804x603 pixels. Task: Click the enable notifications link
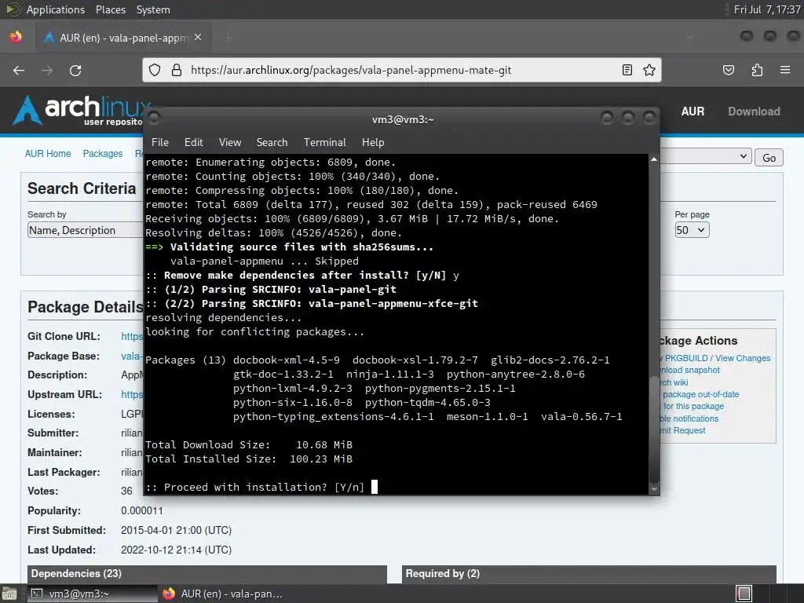689,418
